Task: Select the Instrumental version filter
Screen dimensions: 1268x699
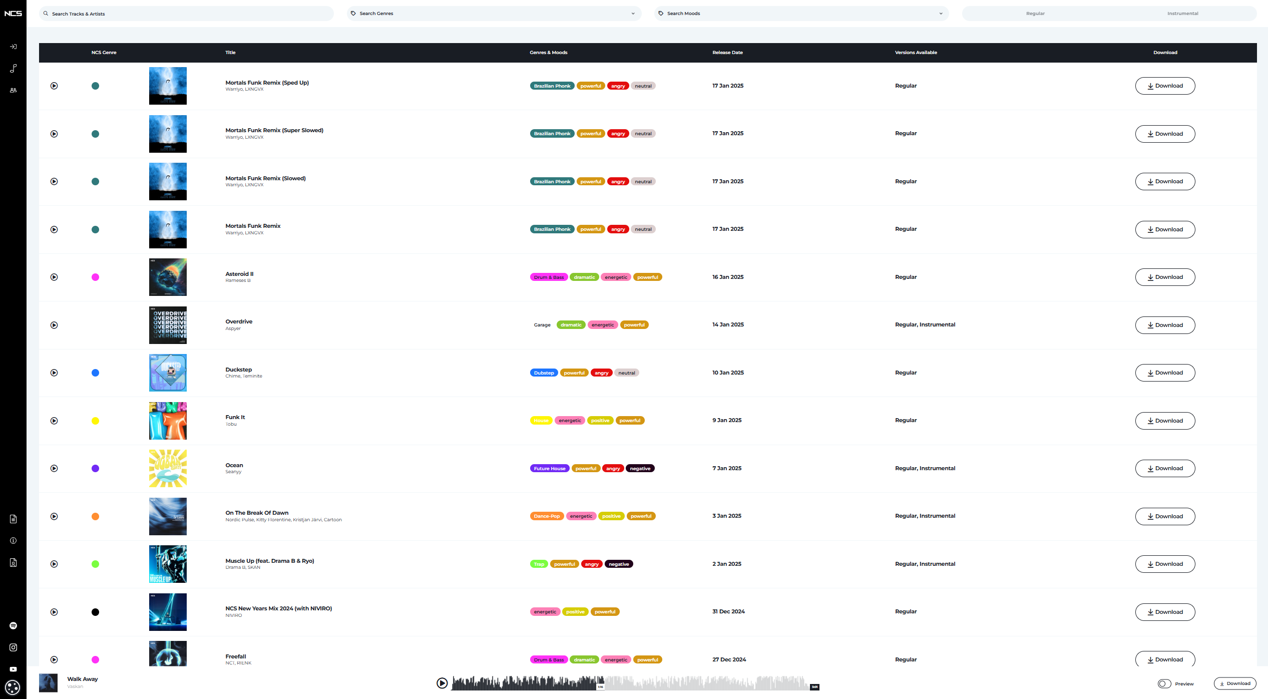Action: [1182, 14]
